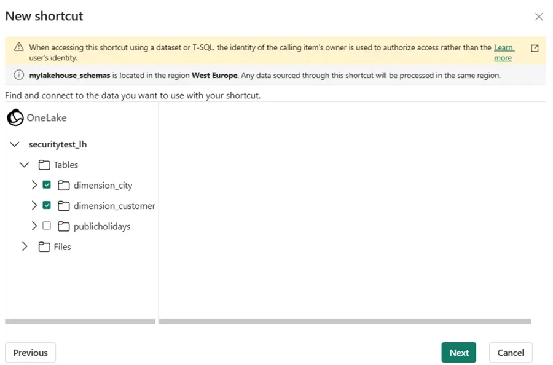This screenshot has height=365, width=553.
Task: Expand the publicholidays table
Action: point(34,226)
